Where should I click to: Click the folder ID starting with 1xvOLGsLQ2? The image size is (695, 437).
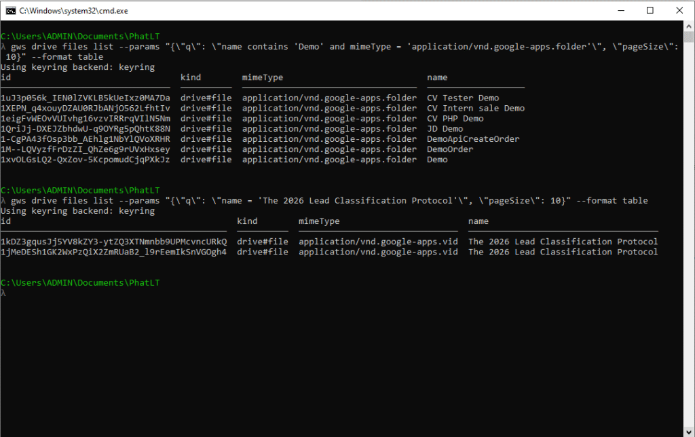point(85,159)
